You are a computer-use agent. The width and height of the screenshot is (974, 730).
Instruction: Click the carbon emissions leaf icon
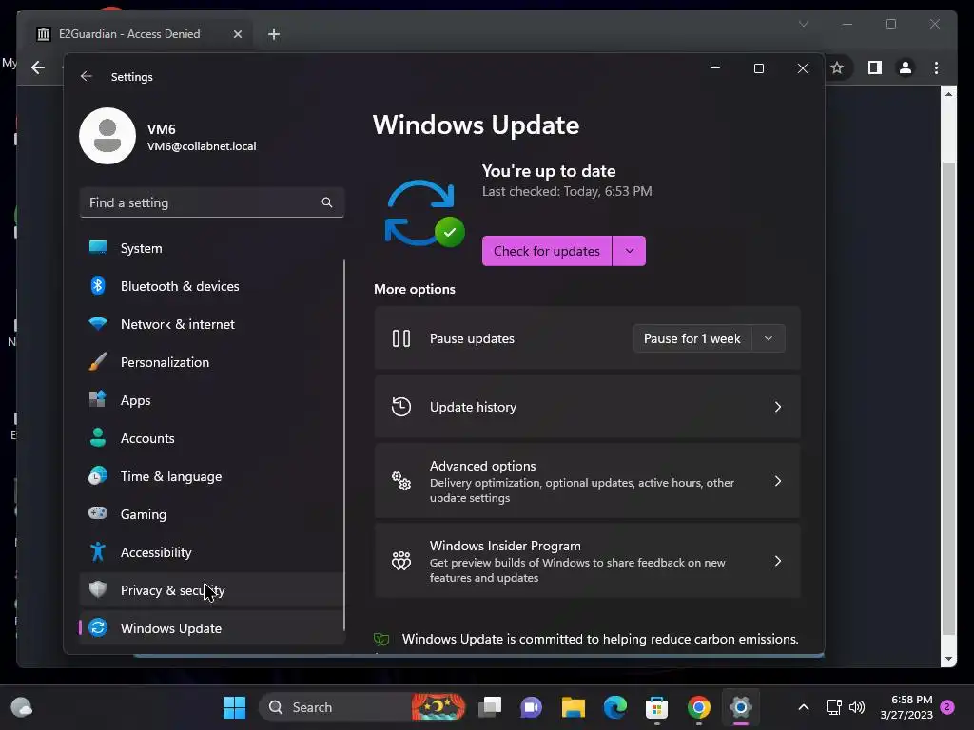click(381, 640)
